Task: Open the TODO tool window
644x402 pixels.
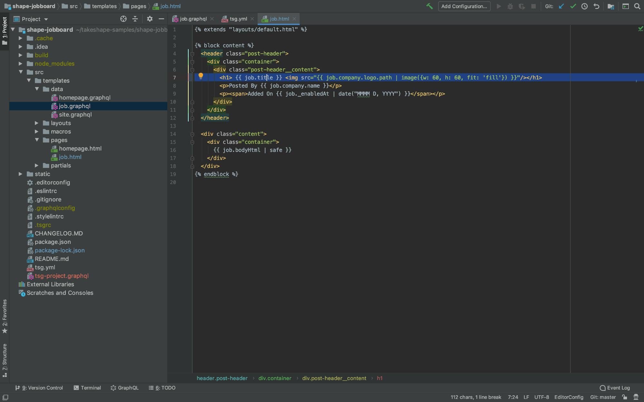Action: (162, 388)
